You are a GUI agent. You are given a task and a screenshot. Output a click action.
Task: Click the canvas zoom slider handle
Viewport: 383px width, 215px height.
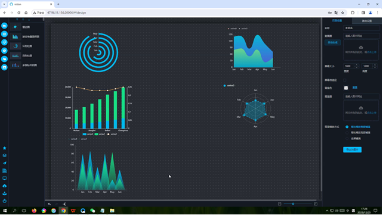pyautogui.click(x=293, y=204)
